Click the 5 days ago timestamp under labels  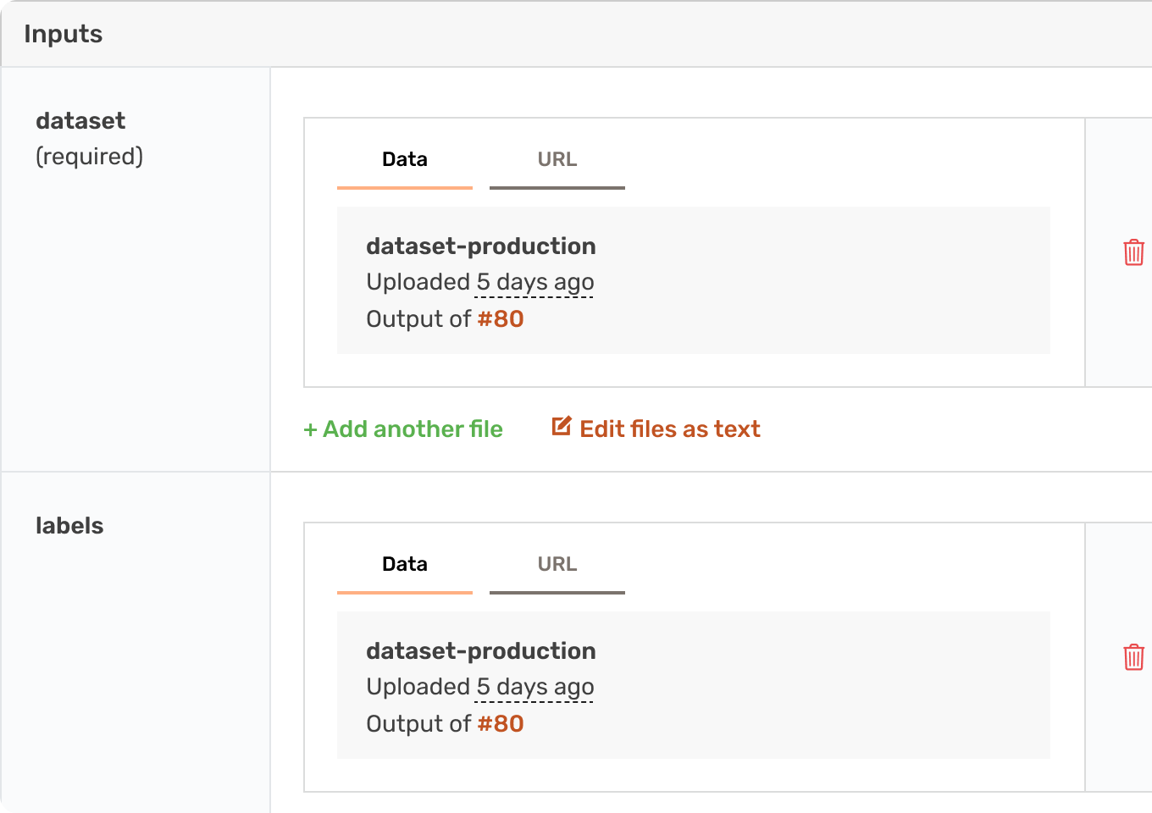click(x=534, y=687)
